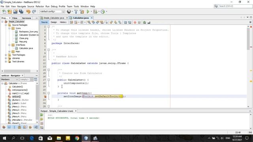Save all files with toolbar icon

[21, 11]
